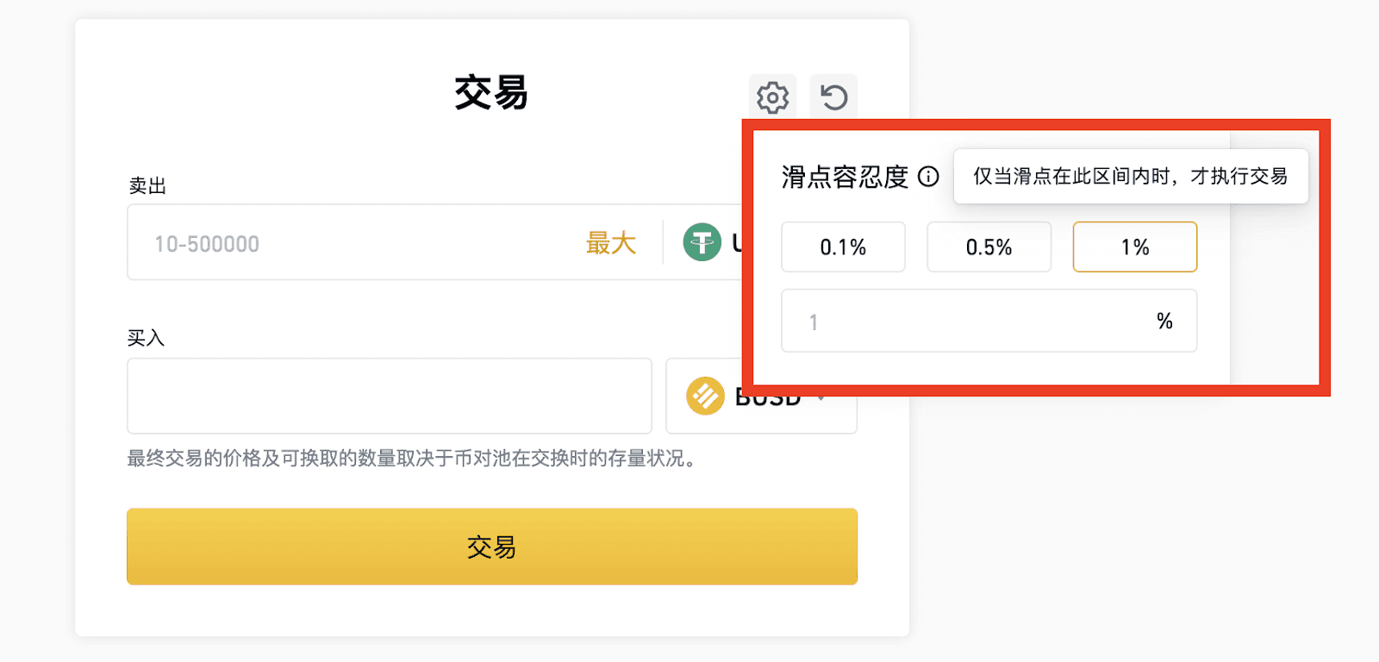Click the yellow BUSD coin icon

pos(705,397)
